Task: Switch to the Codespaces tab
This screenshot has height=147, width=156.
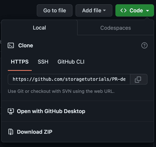Action: [115, 28]
